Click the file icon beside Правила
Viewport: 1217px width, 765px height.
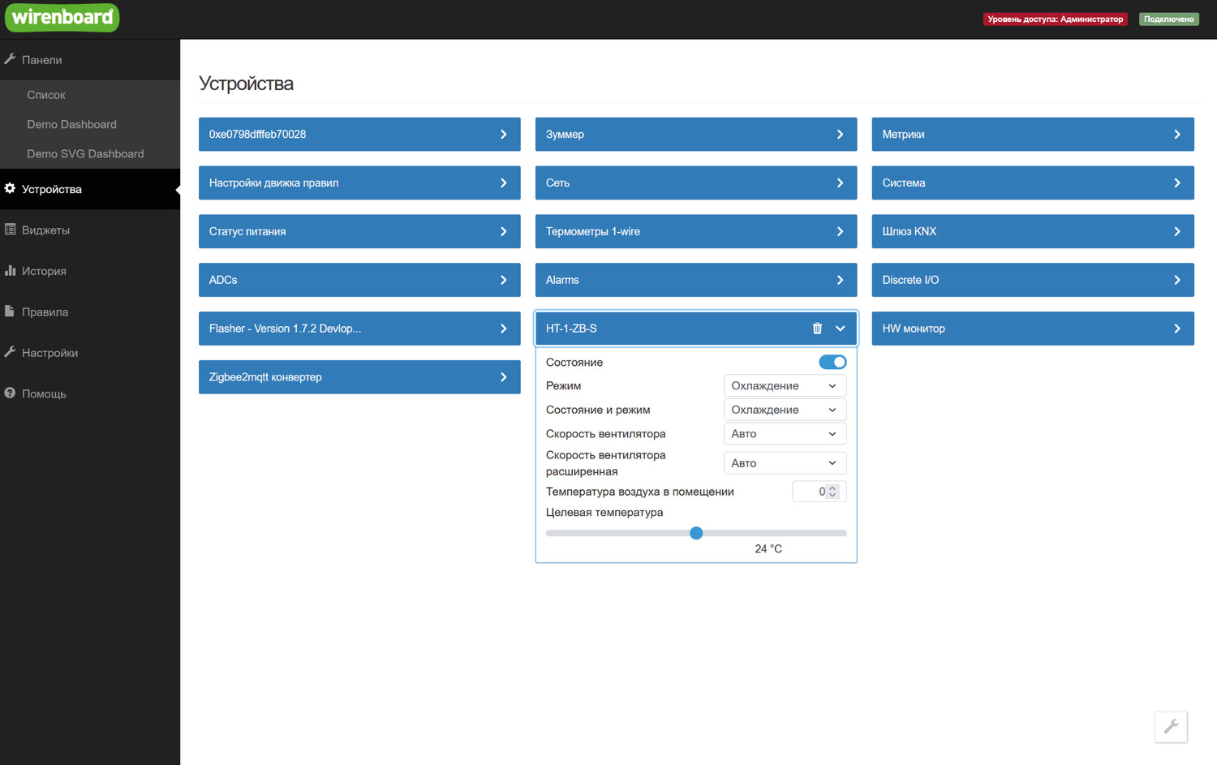pyautogui.click(x=10, y=312)
